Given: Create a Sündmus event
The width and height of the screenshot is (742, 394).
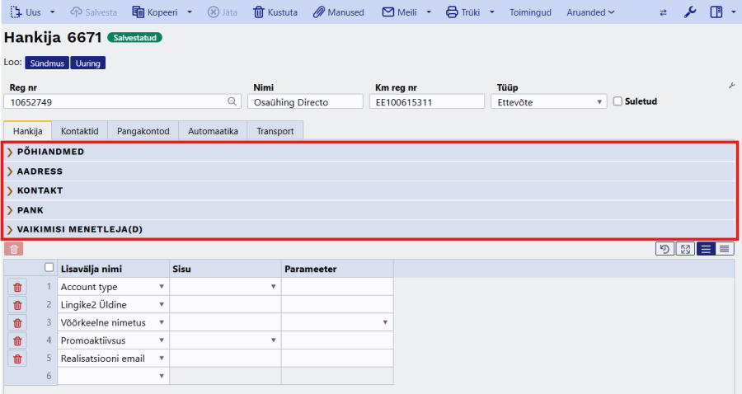Looking at the screenshot, I should point(47,63).
